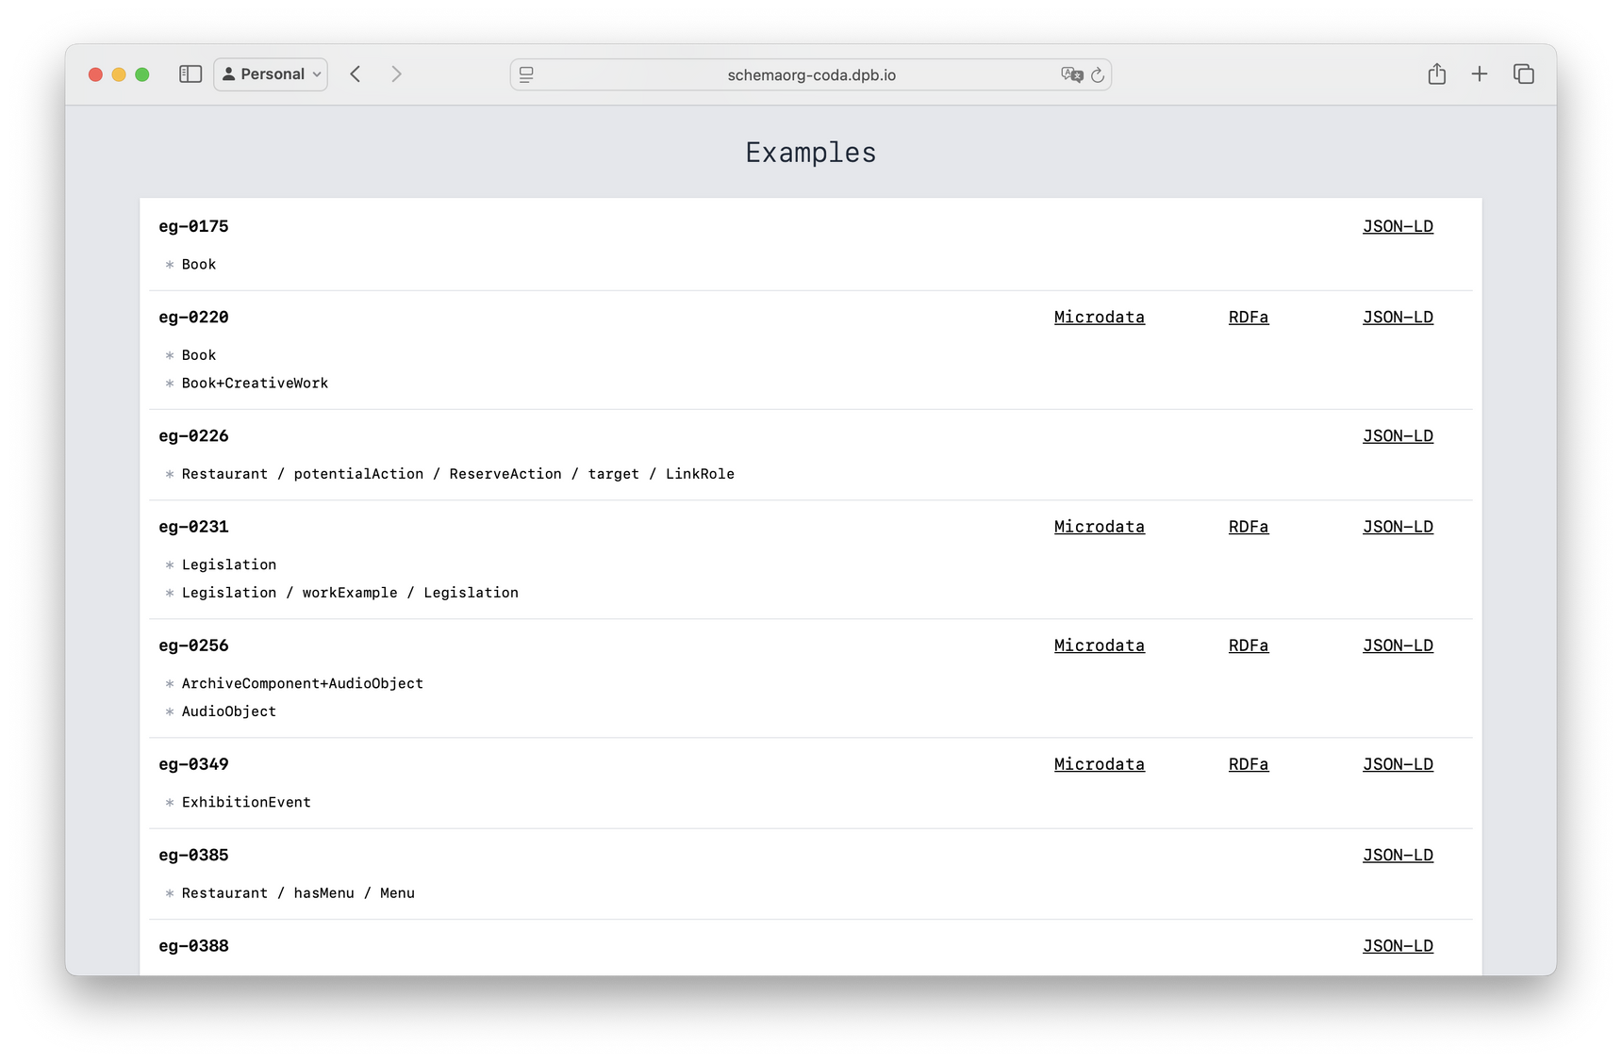The width and height of the screenshot is (1622, 1062).
Task: Open JSON-LD for eg-0175
Action: click(1398, 226)
